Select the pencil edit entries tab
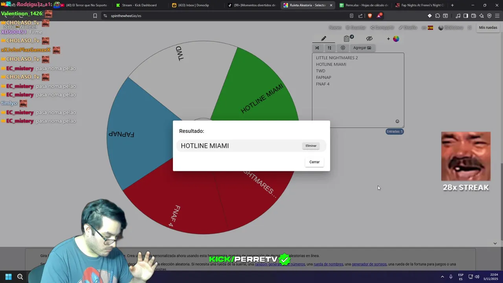The image size is (503, 283). [x=323, y=39]
